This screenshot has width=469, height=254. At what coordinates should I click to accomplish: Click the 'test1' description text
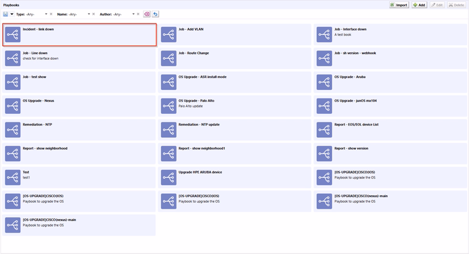click(x=26, y=178)
